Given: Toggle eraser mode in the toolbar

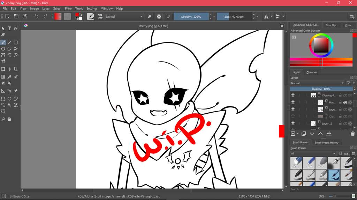Looking at the screenshot, I should pyautogui.click(x=149, y=16).
